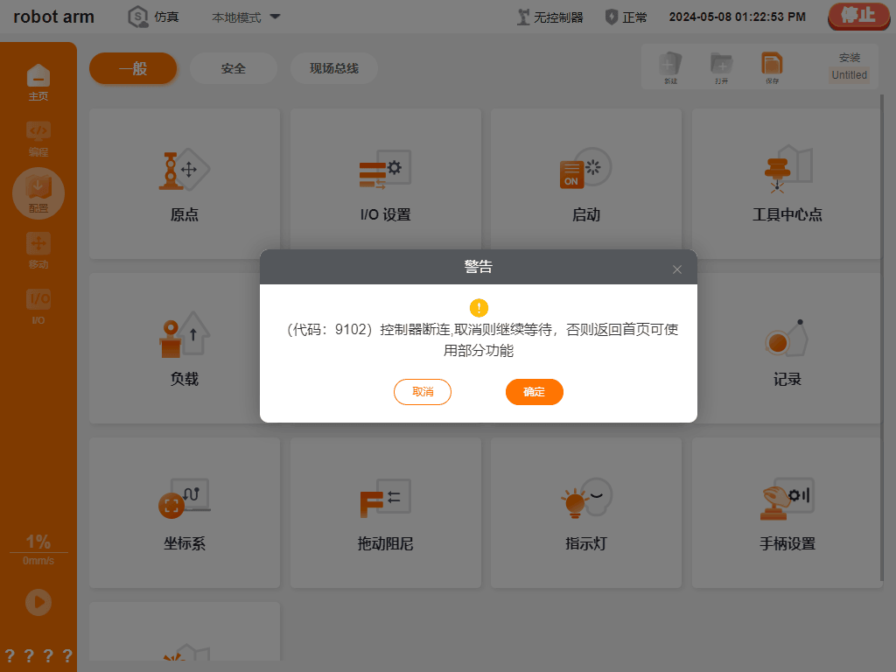Viewport: 896px width, 672px height.
Task: Open the 工具中心点 tool center point tile
Action: point(787,184)
